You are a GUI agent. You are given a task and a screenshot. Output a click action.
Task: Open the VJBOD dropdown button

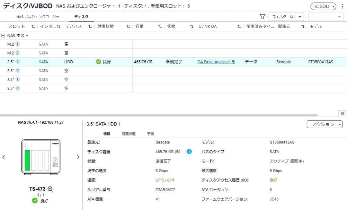(323, 6)
